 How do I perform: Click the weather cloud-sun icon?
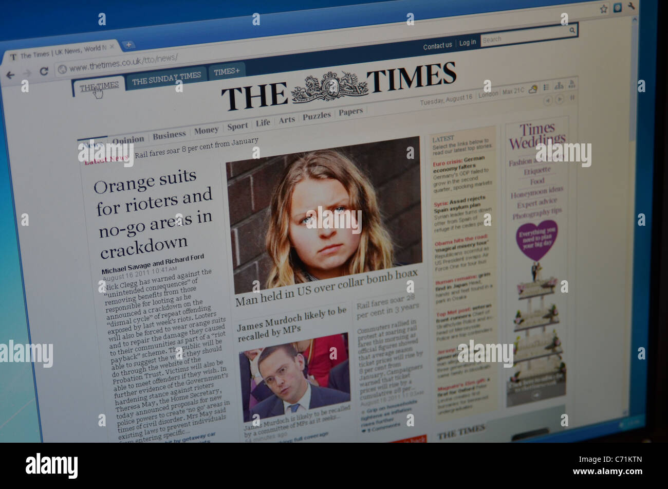click(x=533, y=89)
